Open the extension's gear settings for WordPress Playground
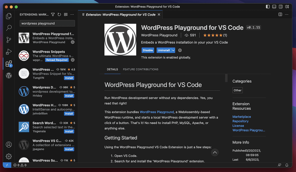Screen dimensions: 296x172 click(x=180, y=50)
